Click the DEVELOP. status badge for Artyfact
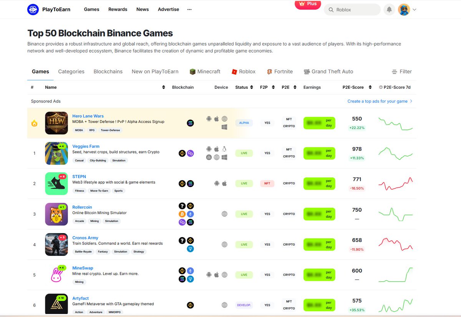This screenshot has width=461, height=317. pos(244,305)
